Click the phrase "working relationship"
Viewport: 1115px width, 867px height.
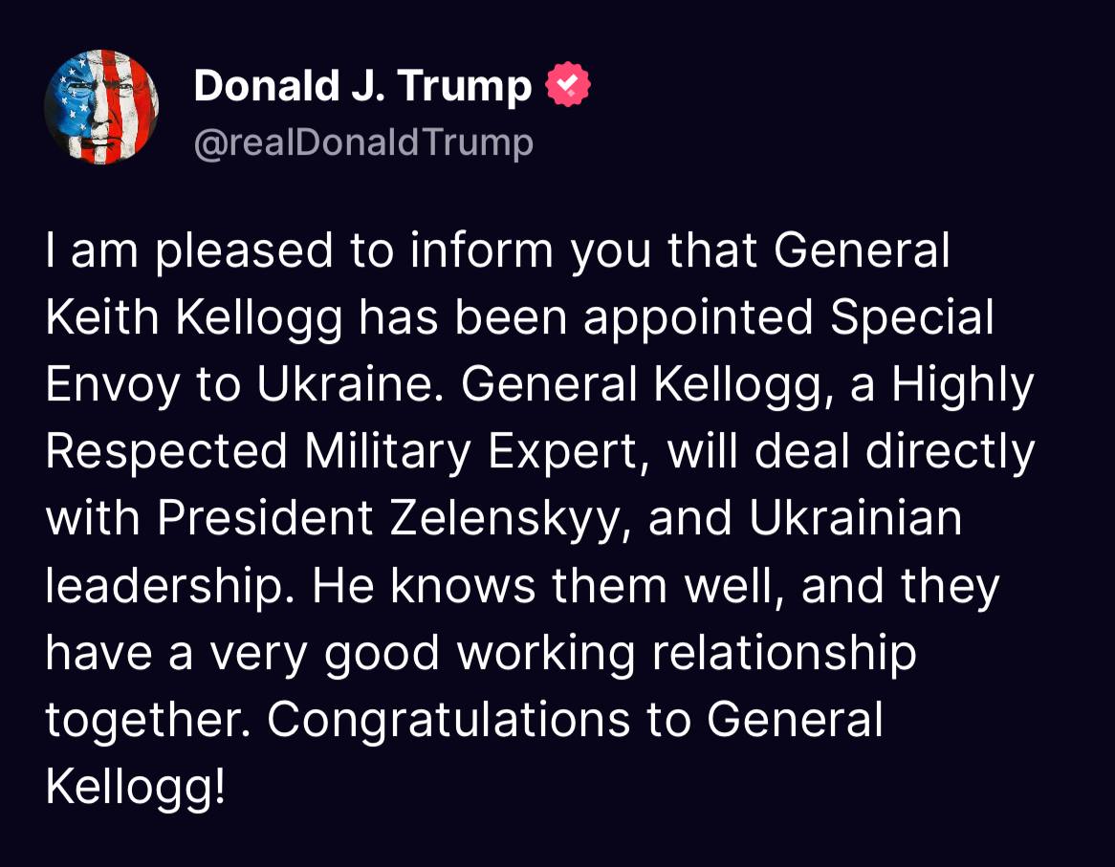click(x=686, y=653)
